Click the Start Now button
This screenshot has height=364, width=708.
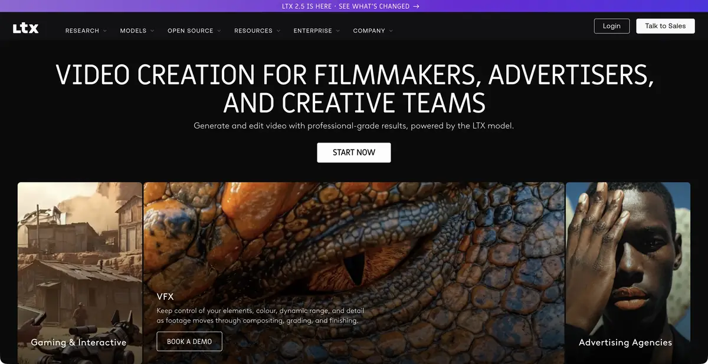354,153
